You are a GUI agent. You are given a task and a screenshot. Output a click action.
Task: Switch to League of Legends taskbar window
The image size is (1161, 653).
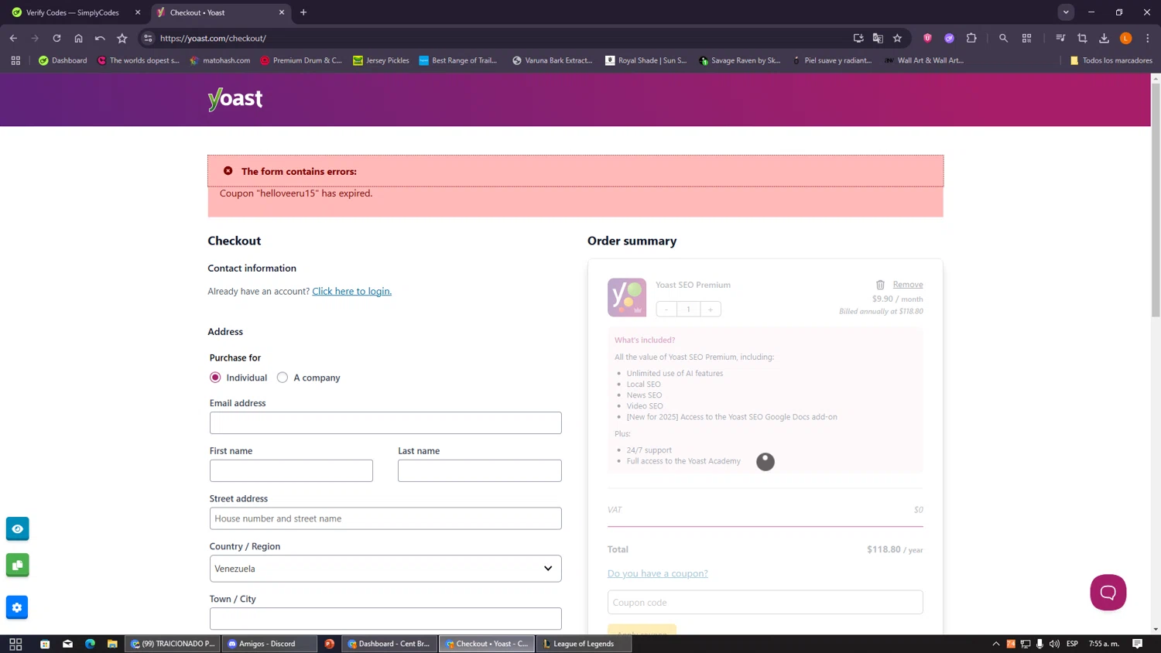pyautogui.click(x=584, y=644)
